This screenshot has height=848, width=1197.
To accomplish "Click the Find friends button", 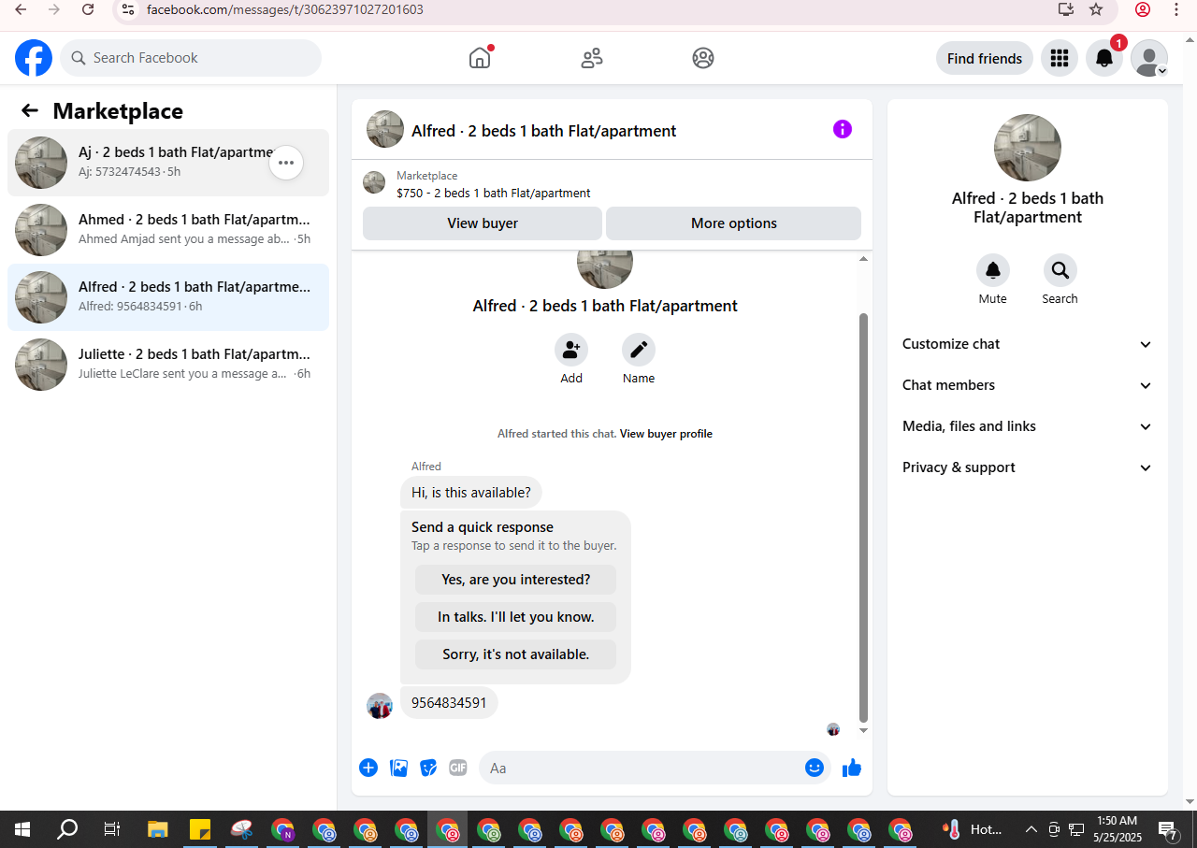I will (x=985, y=58).
